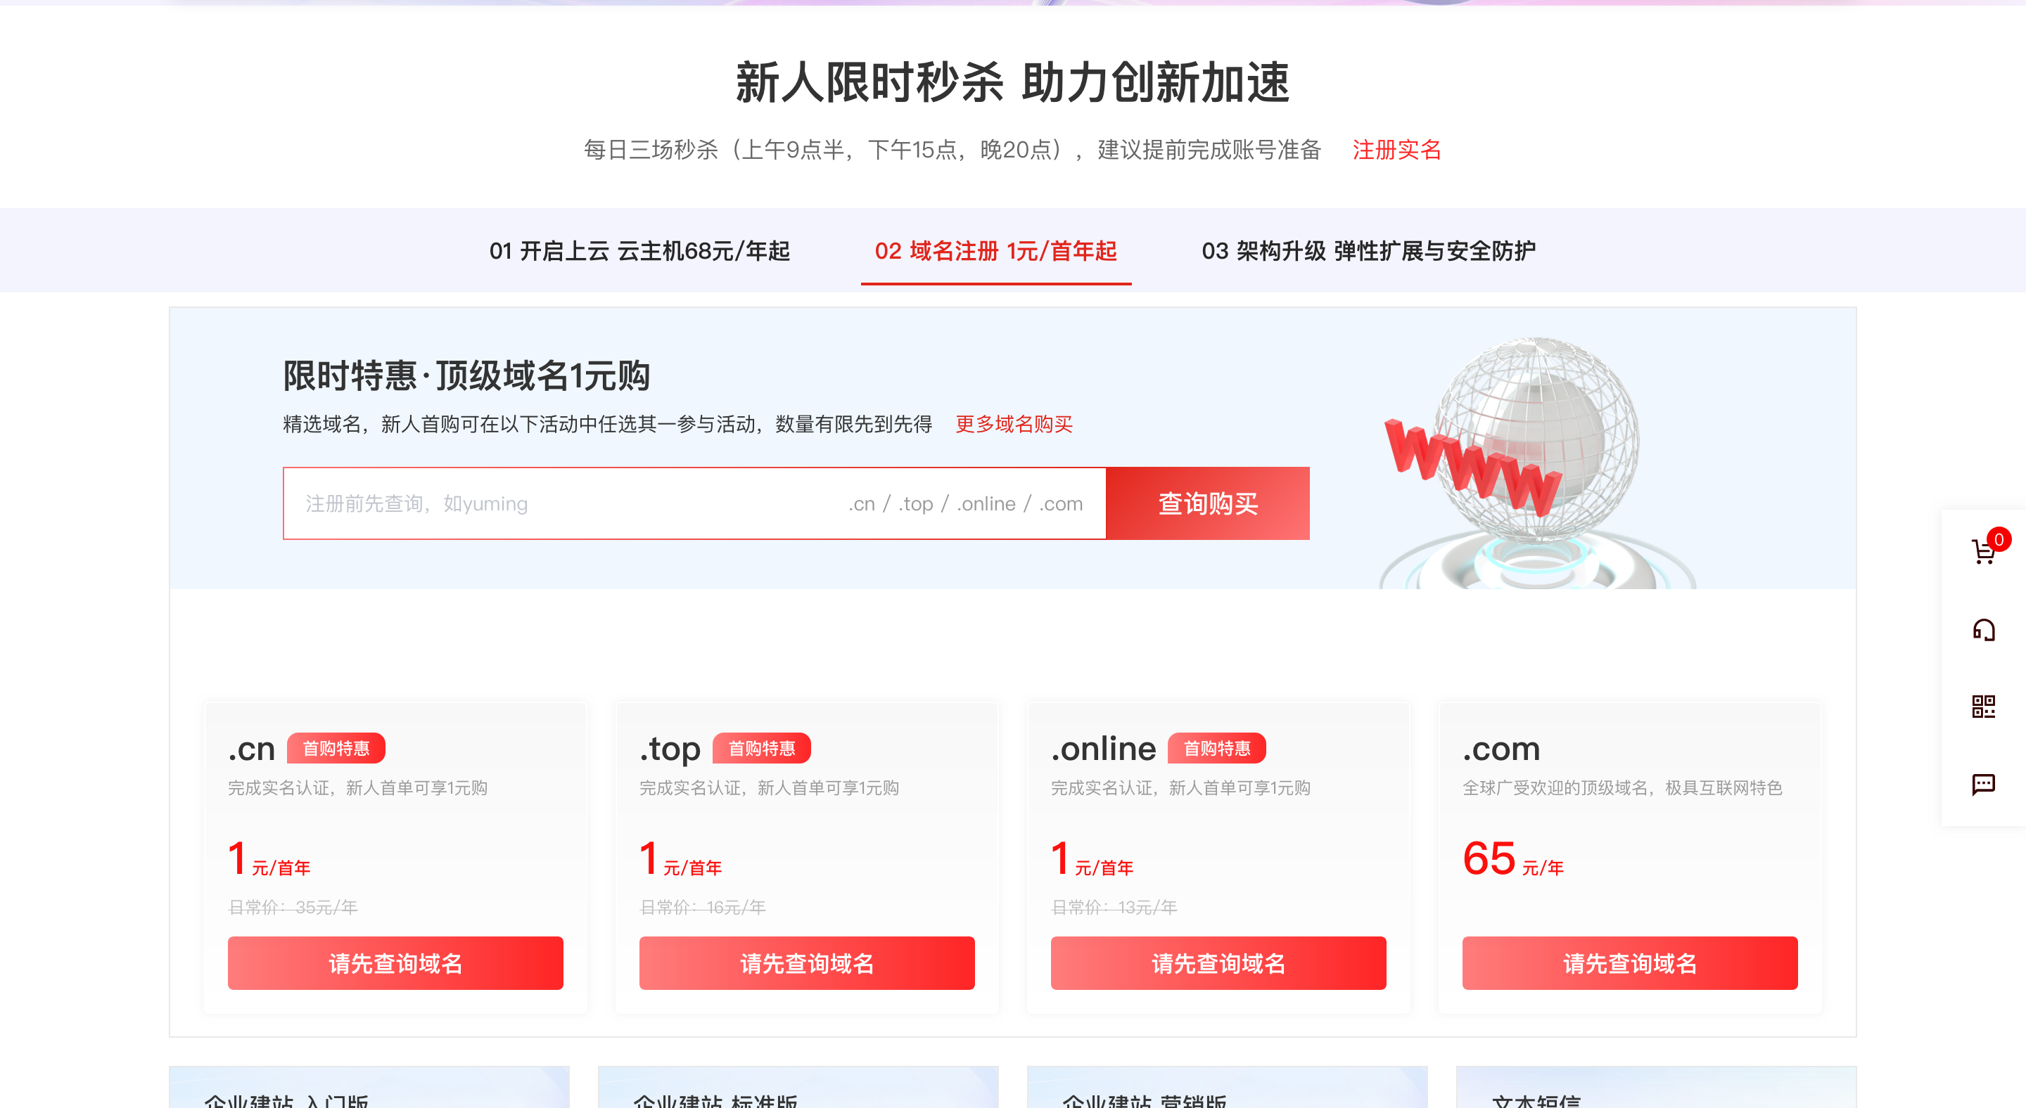2026x1108 pixels.
Task: Open the 企业建站 入门版 card
Action: coord(369,1088)
